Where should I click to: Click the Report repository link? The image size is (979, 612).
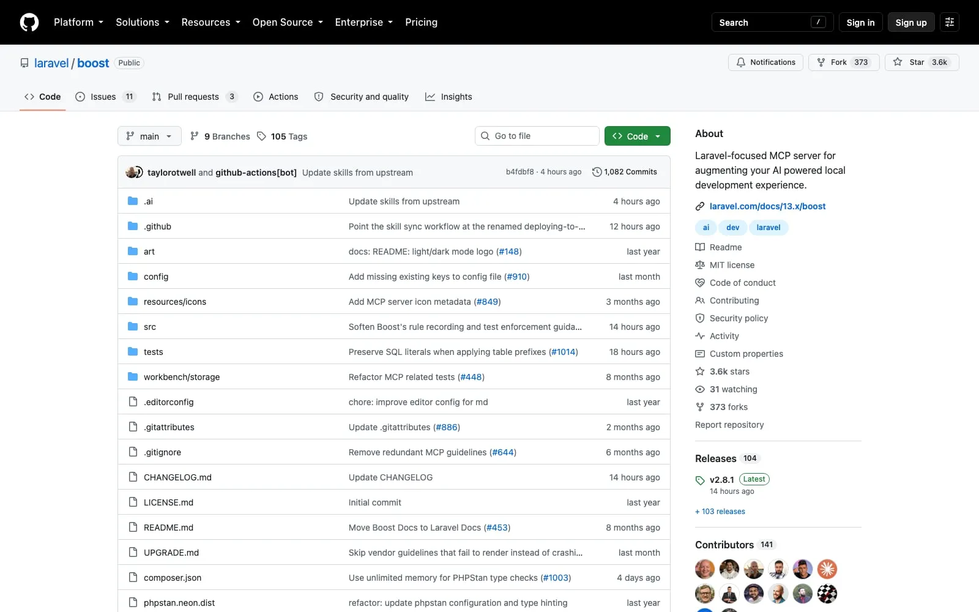click(729, 425)
